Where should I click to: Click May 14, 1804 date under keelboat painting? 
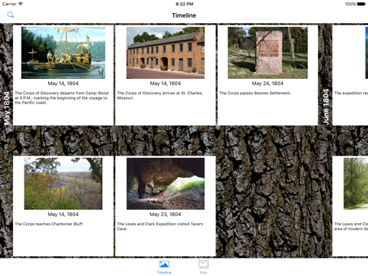coord(63,84)
